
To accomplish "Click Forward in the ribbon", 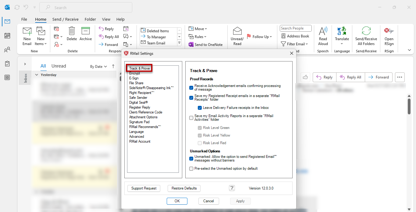I will 108,44.
